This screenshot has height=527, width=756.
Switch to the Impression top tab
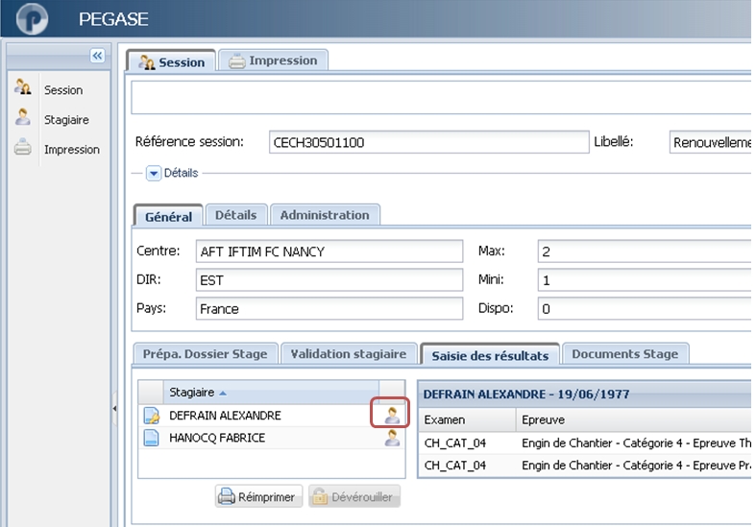coord(274,60)
